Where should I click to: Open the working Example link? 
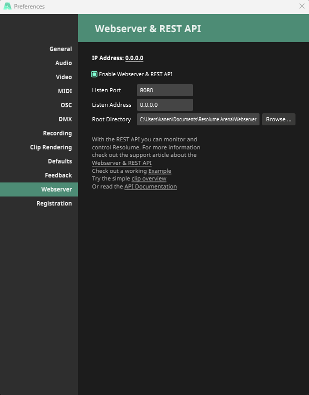pos(160,171)
